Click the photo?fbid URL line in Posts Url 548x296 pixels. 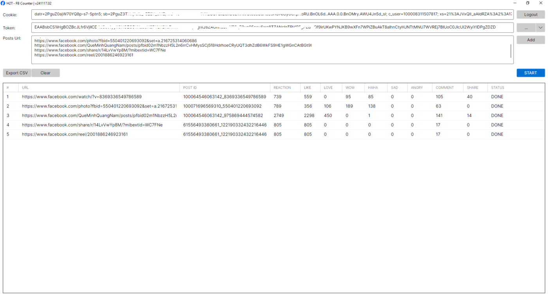[115, 41]
